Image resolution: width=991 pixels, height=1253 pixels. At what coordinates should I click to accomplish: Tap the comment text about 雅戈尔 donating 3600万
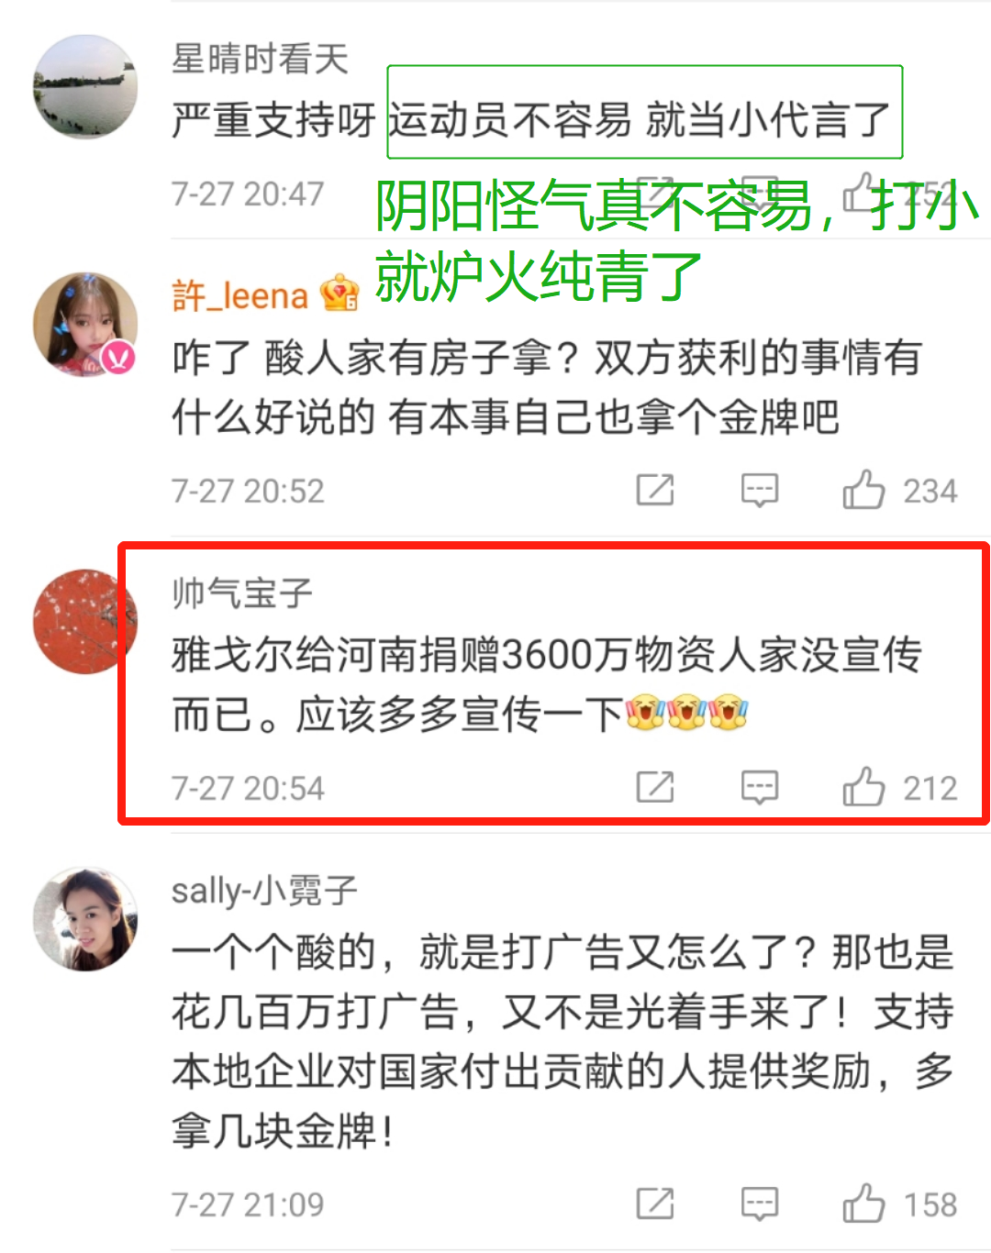click(x=547, y=684)
